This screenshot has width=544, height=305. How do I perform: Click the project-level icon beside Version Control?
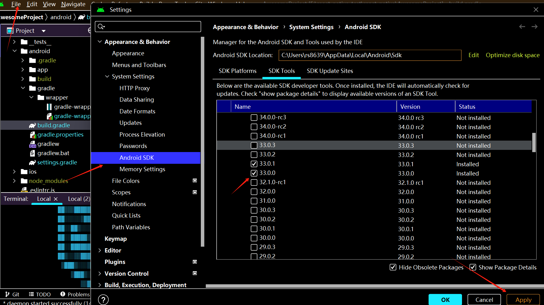pos(195,273)
